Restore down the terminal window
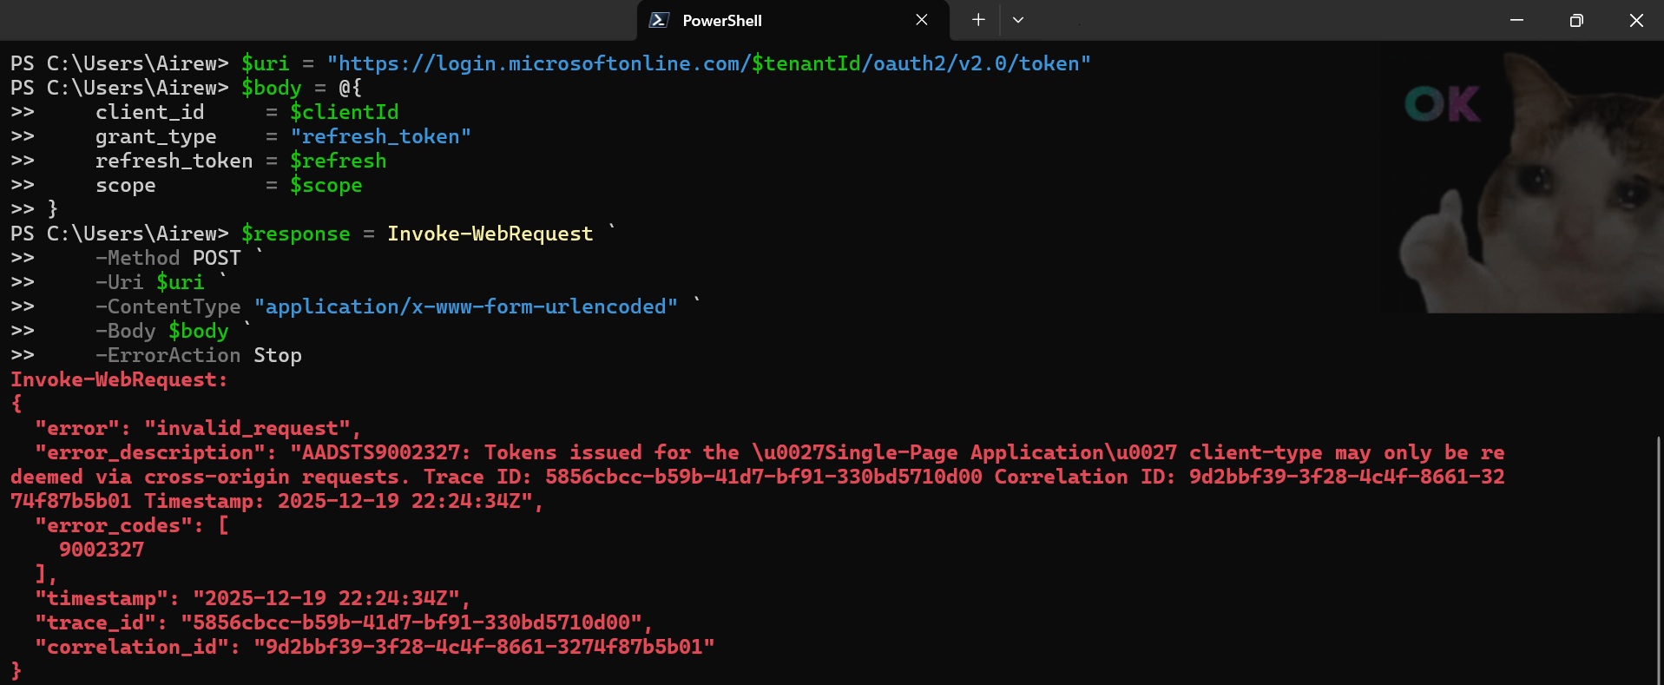 pos(1576,20)
